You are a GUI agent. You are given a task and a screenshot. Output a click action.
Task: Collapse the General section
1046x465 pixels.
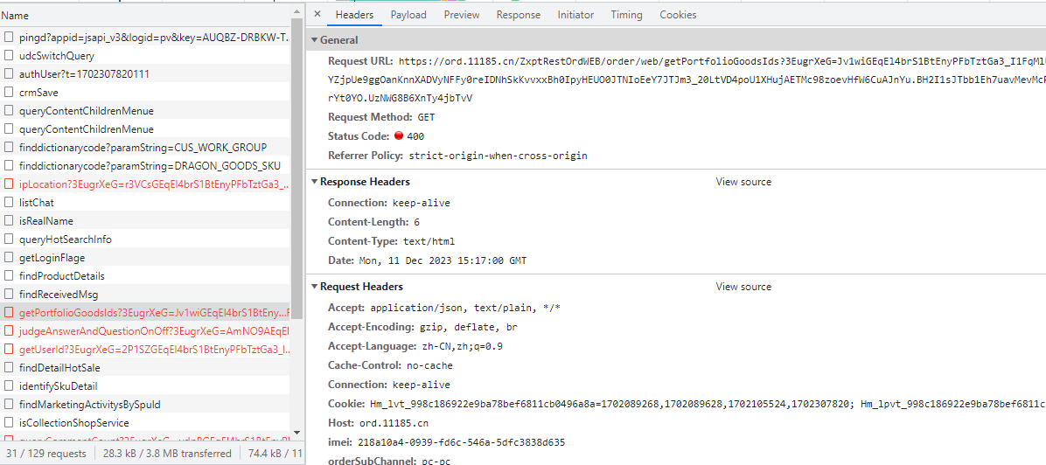[x=315, y=40]
